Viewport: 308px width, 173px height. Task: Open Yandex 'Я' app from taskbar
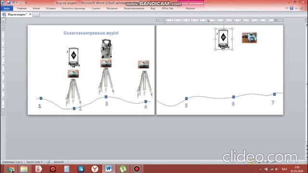coord(38,169)
